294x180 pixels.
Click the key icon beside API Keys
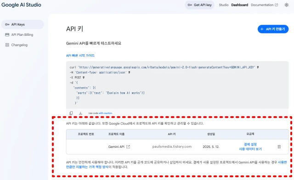tap(7, 24)
